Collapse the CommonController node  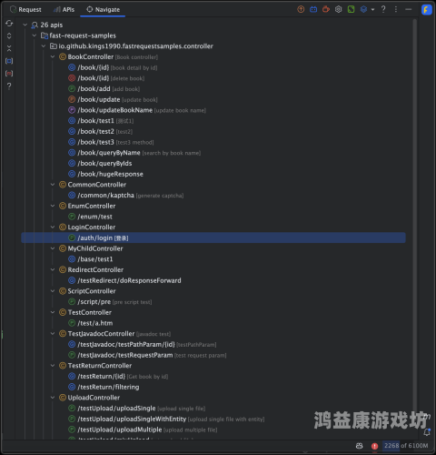tap(53, 185)
